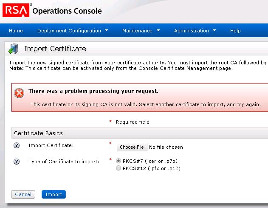Click the Administration menu label
This screenshot has width=268, height=208.
pyautogui.click(x=191, y=31)
